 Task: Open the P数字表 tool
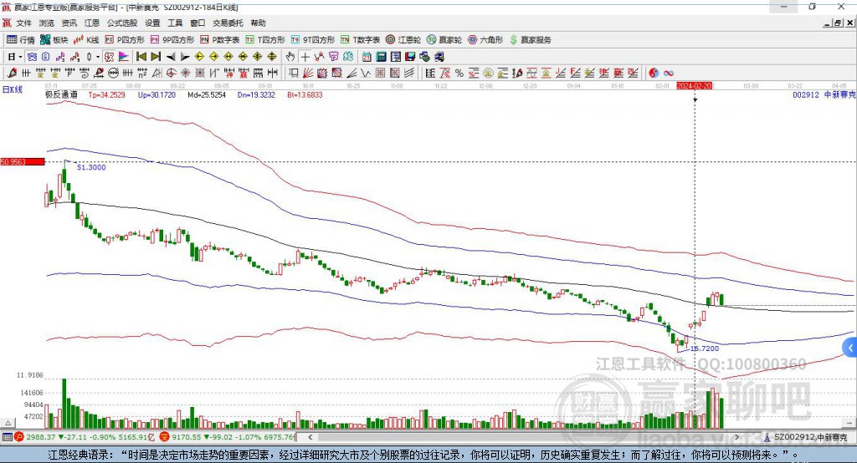point(220,40)
